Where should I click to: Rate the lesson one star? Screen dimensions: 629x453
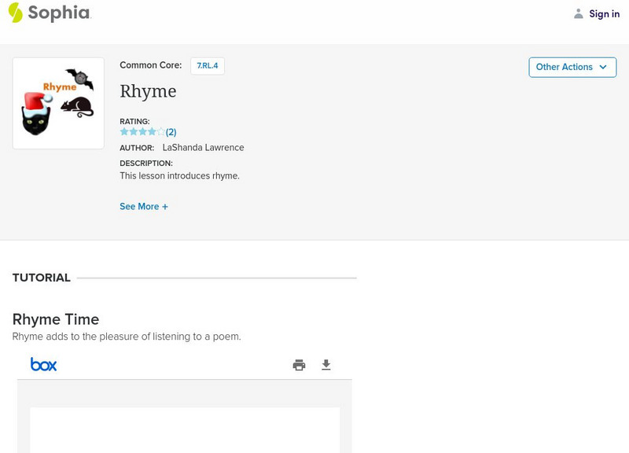click(124, 132)
